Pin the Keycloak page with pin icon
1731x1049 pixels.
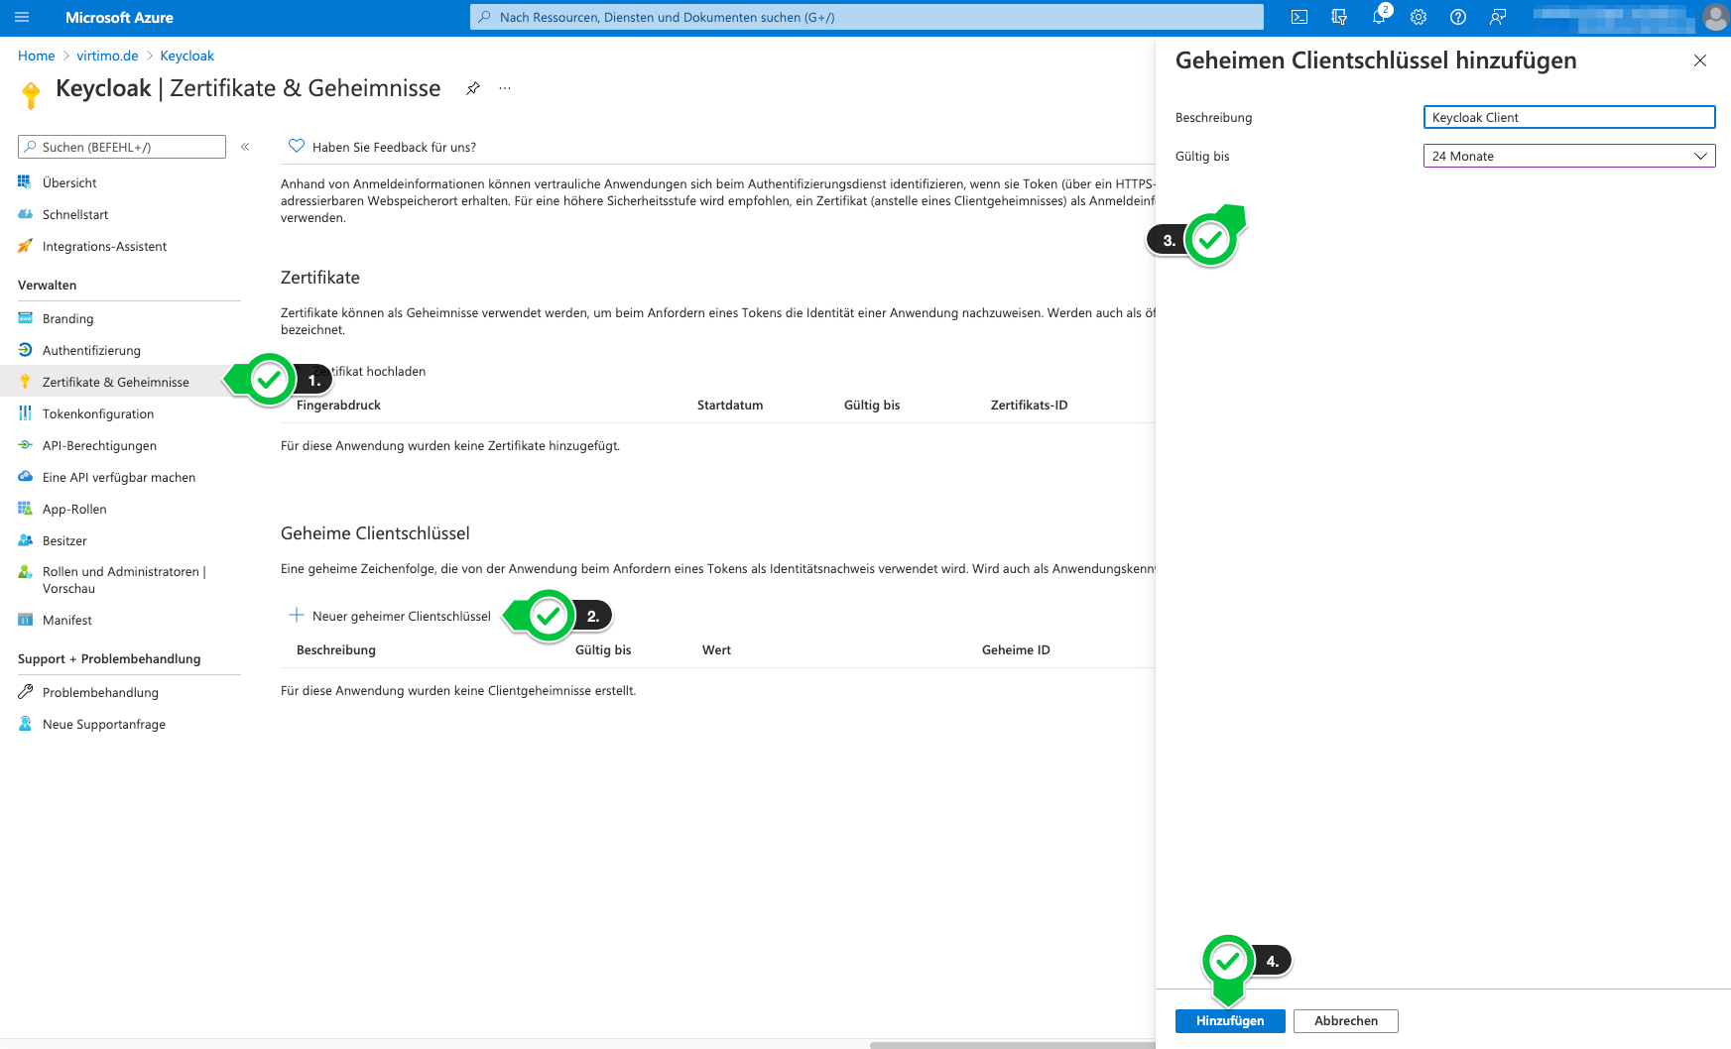[473, 88]
